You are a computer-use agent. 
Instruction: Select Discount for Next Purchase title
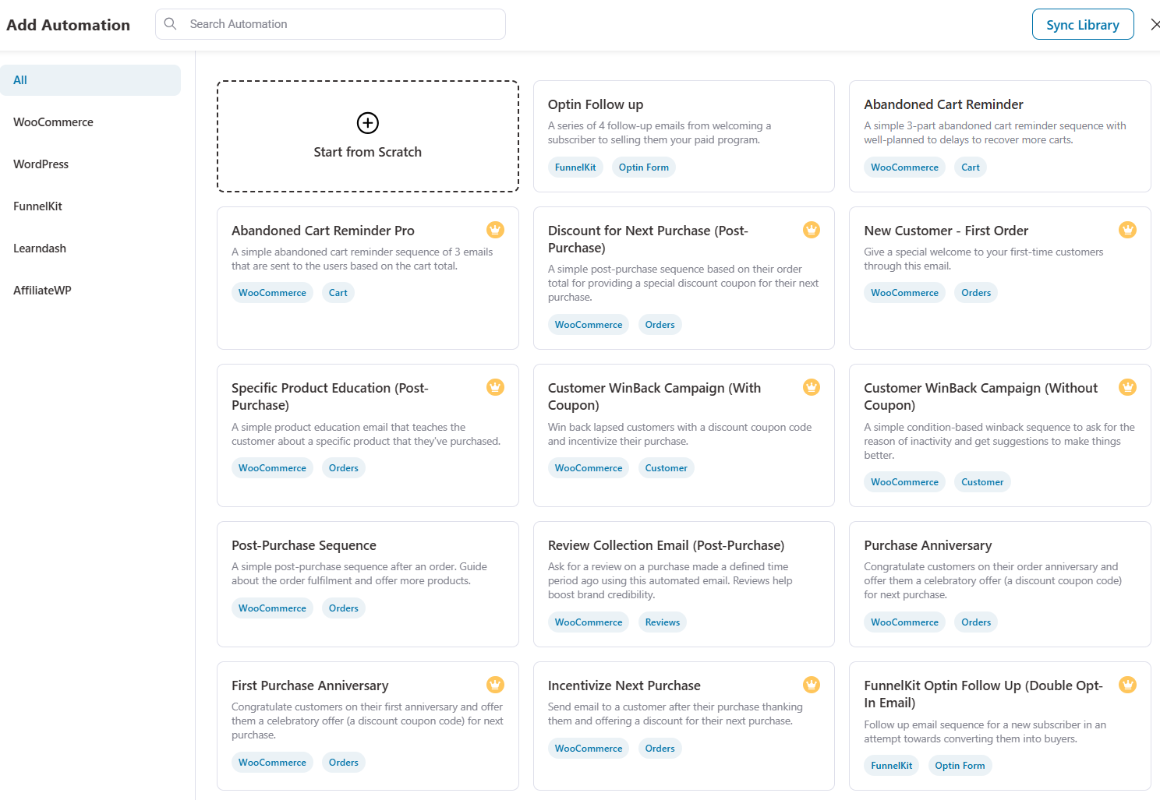(x=648, y=239)
